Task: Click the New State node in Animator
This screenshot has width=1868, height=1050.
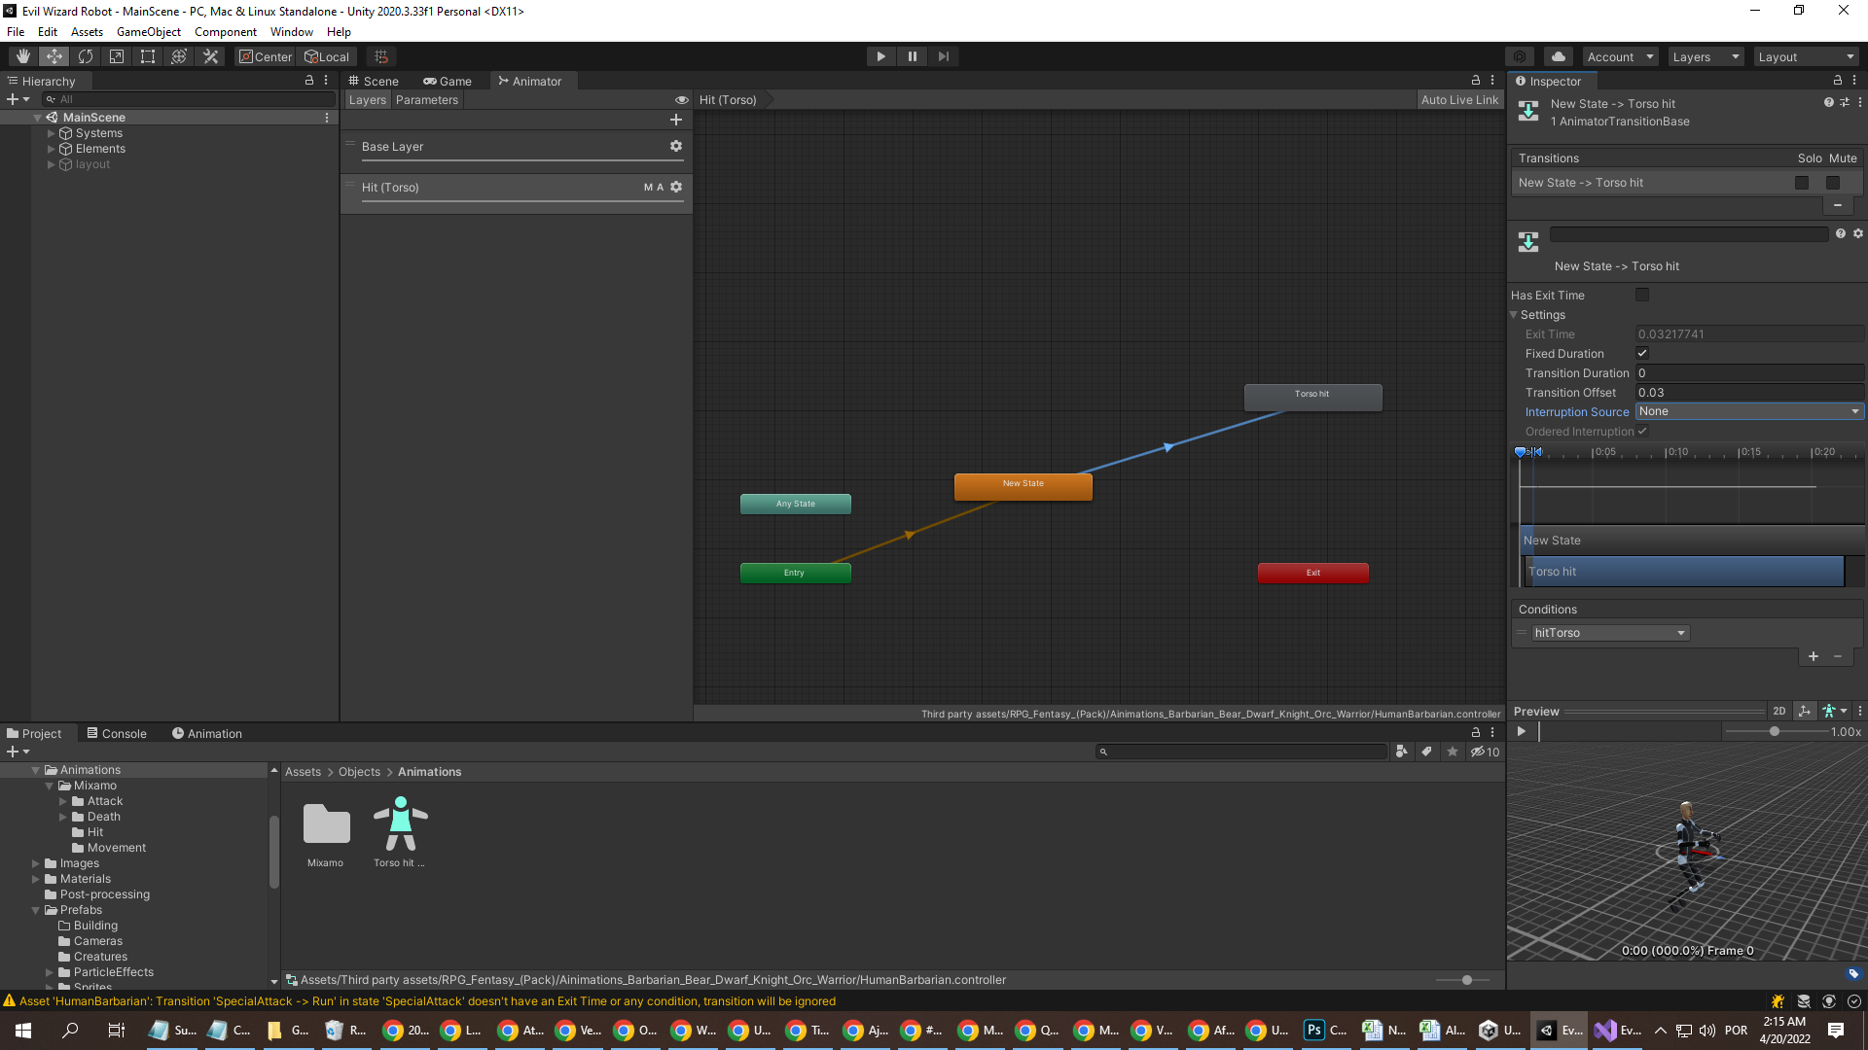Action: pyautogui.click(x=1024, y=483)
